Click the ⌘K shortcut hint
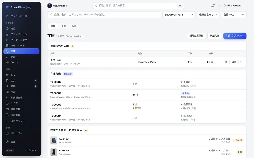 tap(180, 6)
